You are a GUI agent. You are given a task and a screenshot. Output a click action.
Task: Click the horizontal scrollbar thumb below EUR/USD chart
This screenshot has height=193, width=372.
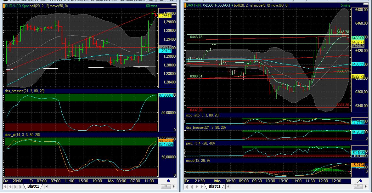(165, 186)
